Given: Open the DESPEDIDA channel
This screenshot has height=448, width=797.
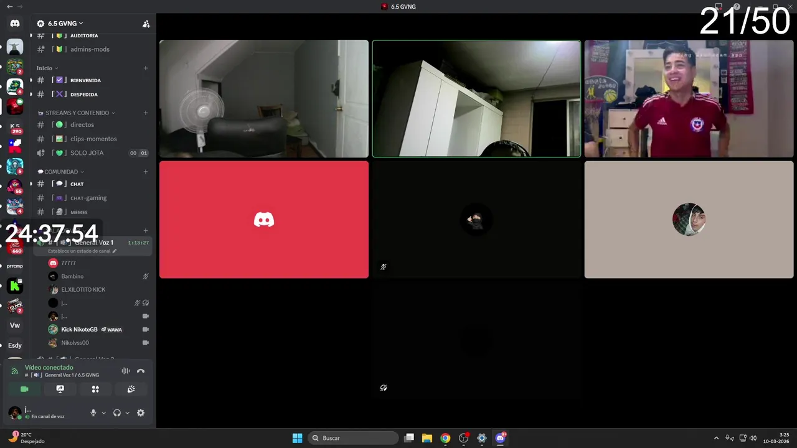Looking at the screenshot, I should click(x=92, y=94).
